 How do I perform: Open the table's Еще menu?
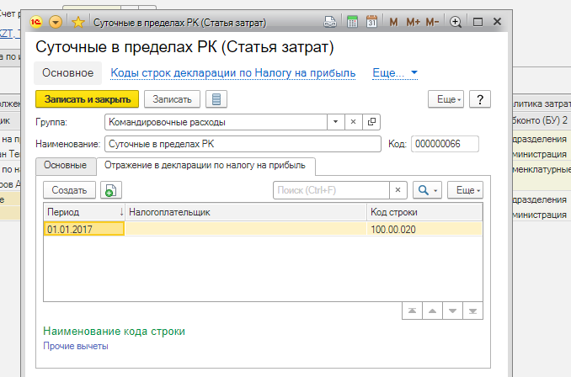(x=466, y=190)
